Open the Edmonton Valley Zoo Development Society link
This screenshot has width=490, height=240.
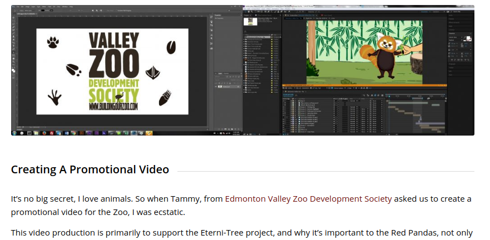308,199
